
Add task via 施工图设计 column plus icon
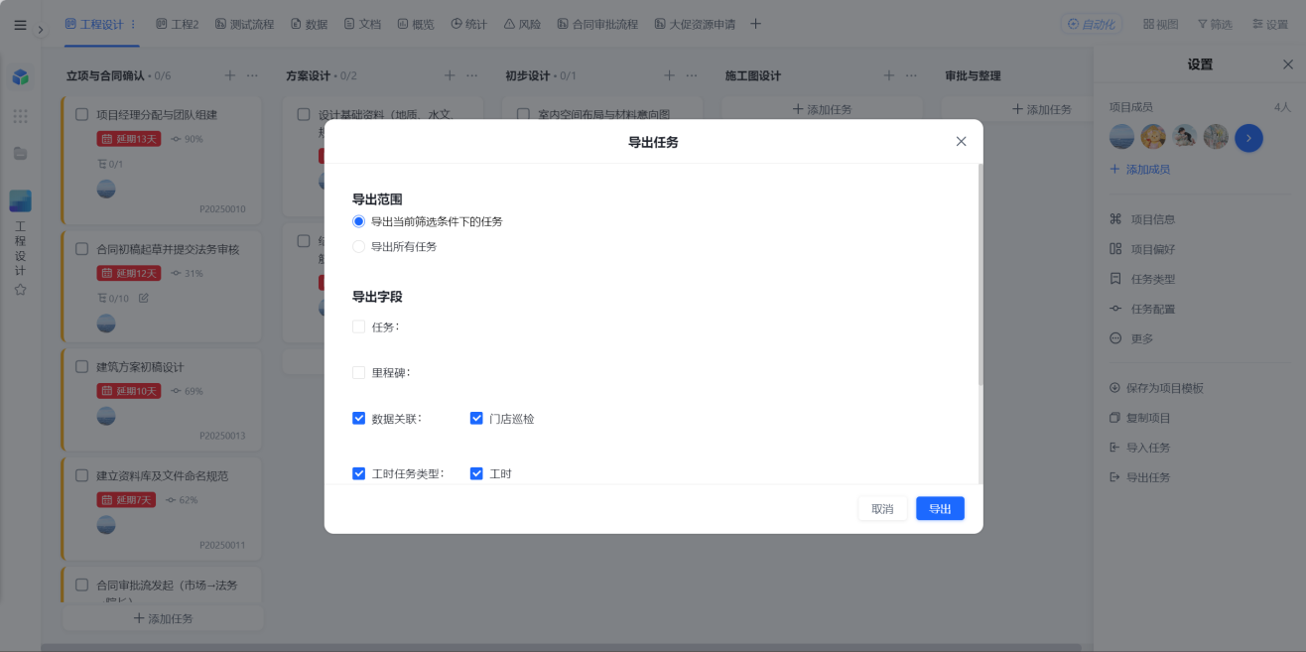pyautogui.click(x=889, y=75)
